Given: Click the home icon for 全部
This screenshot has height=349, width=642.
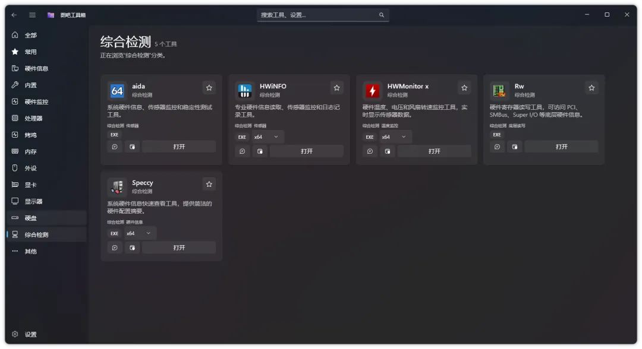Looking at the screenshot, I should pyautogui.click(x=15, y=35).
